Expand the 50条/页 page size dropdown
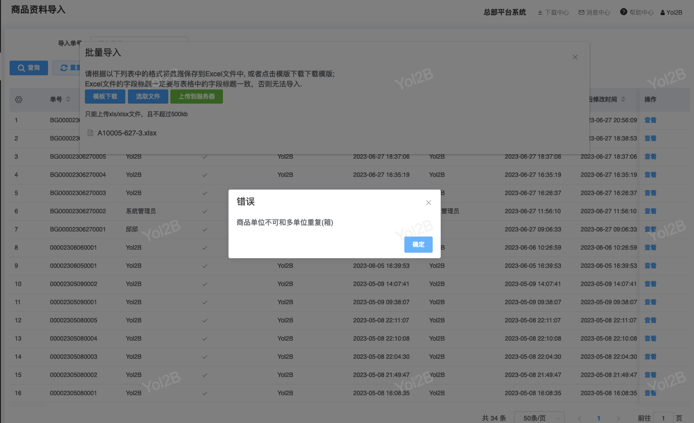Viewport: 694px width, 423px height. pos(539,418)
